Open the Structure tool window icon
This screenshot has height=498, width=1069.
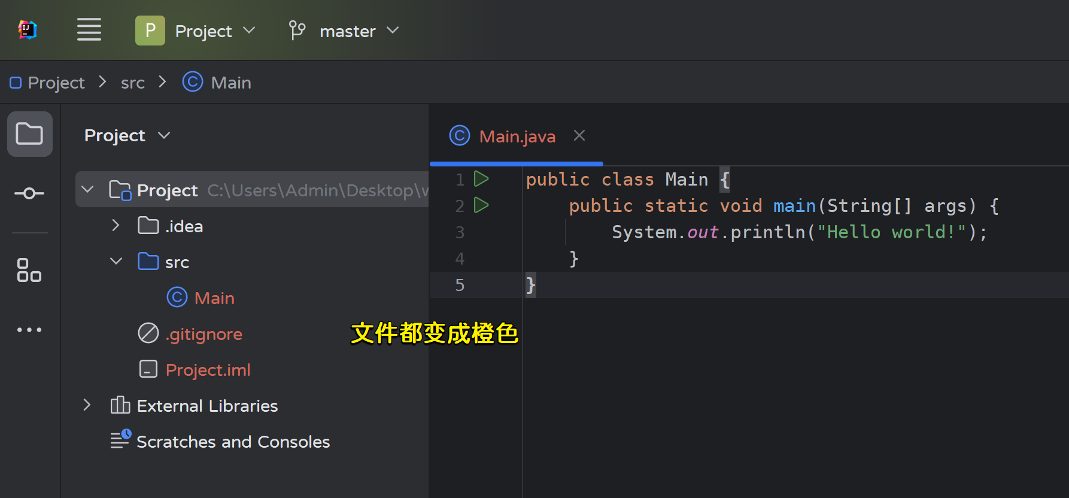click(x=29, y=270)
